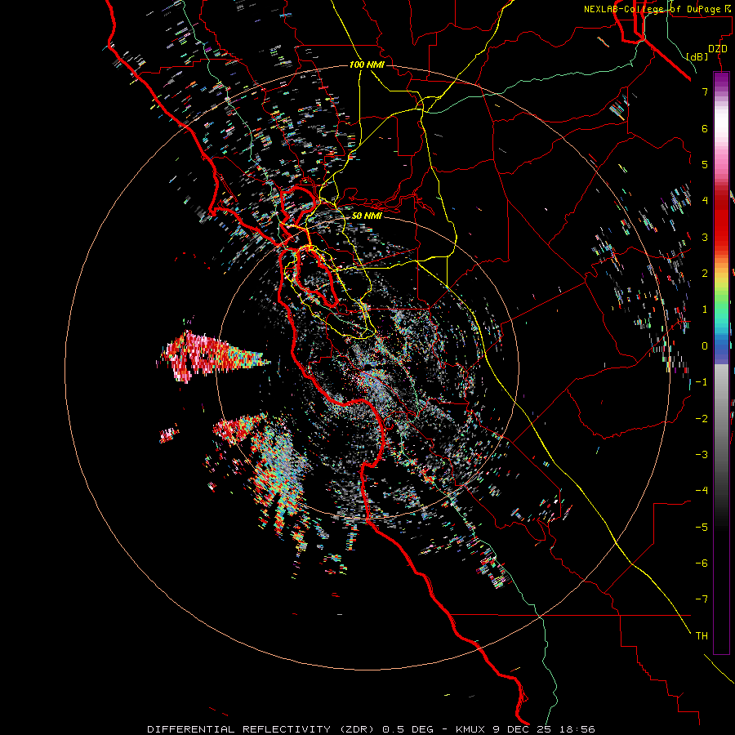The height and width of the screenshot is (735, 735).
Task: Click the 'TH' threshold label on colorbar
Action: (x=702, y=636)
